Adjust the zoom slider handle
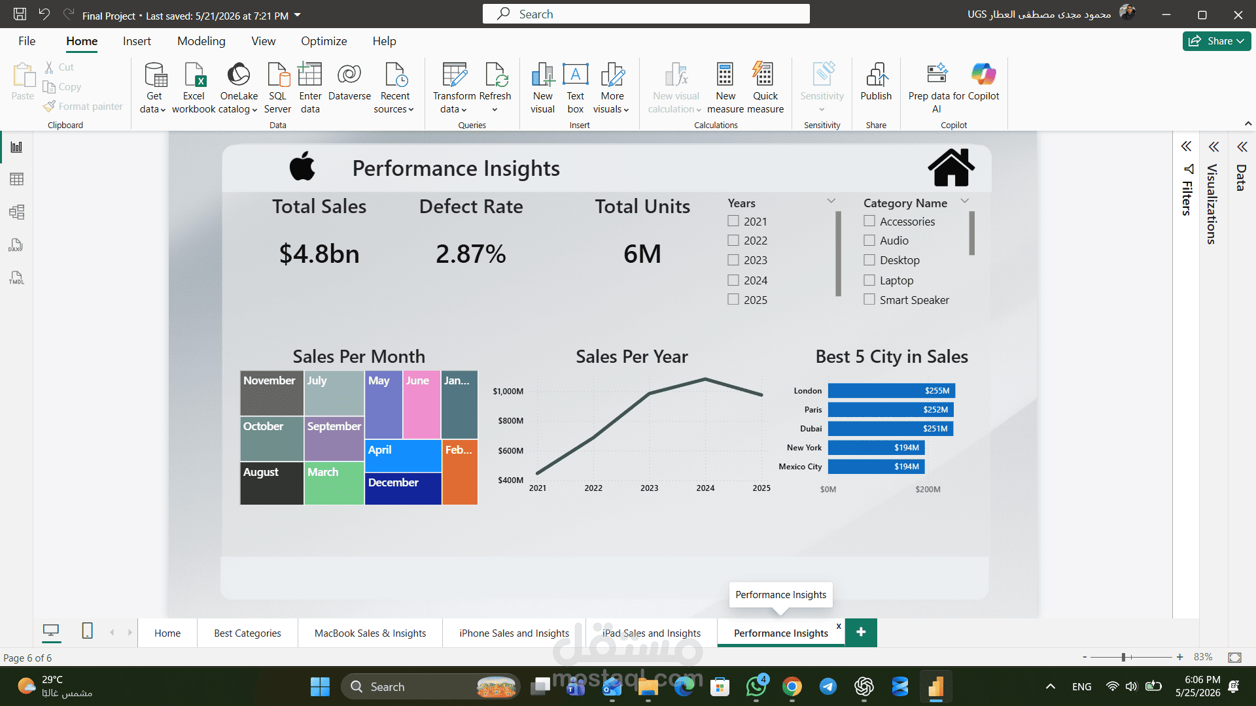Image resolution: width=1256 pixels, height=706 pixels. pos(1123,657)
